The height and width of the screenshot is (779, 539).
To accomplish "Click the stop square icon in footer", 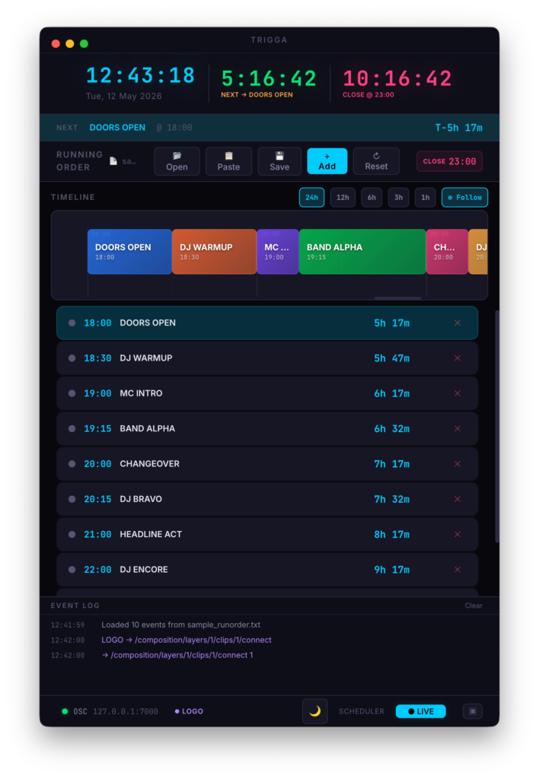I will coord(472,711).
